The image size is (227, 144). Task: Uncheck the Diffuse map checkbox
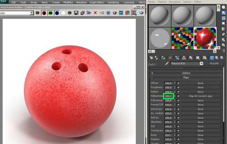[x=178, y=83]
